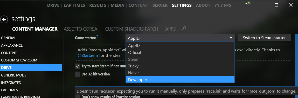Choose the Tricky starter option
This screenshot has height=98, width=298.
pyautogui.click(x=180, y=66)
